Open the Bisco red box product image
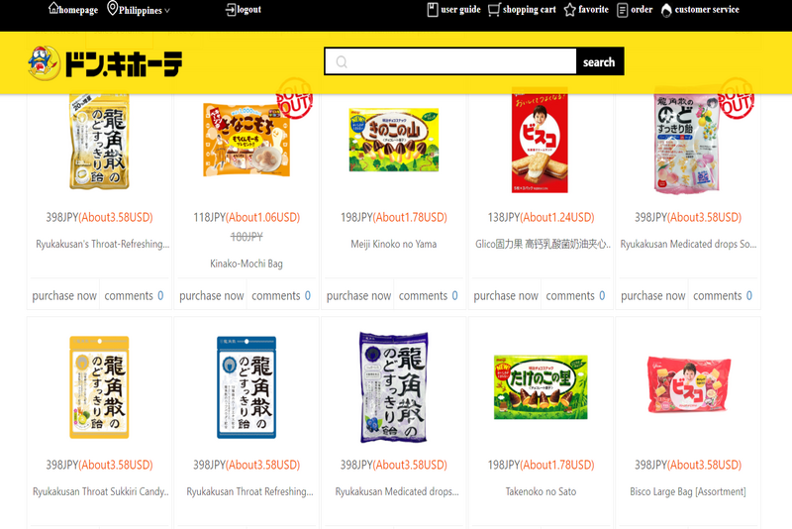This screenshot has height=529, width=792. (540, 140)
